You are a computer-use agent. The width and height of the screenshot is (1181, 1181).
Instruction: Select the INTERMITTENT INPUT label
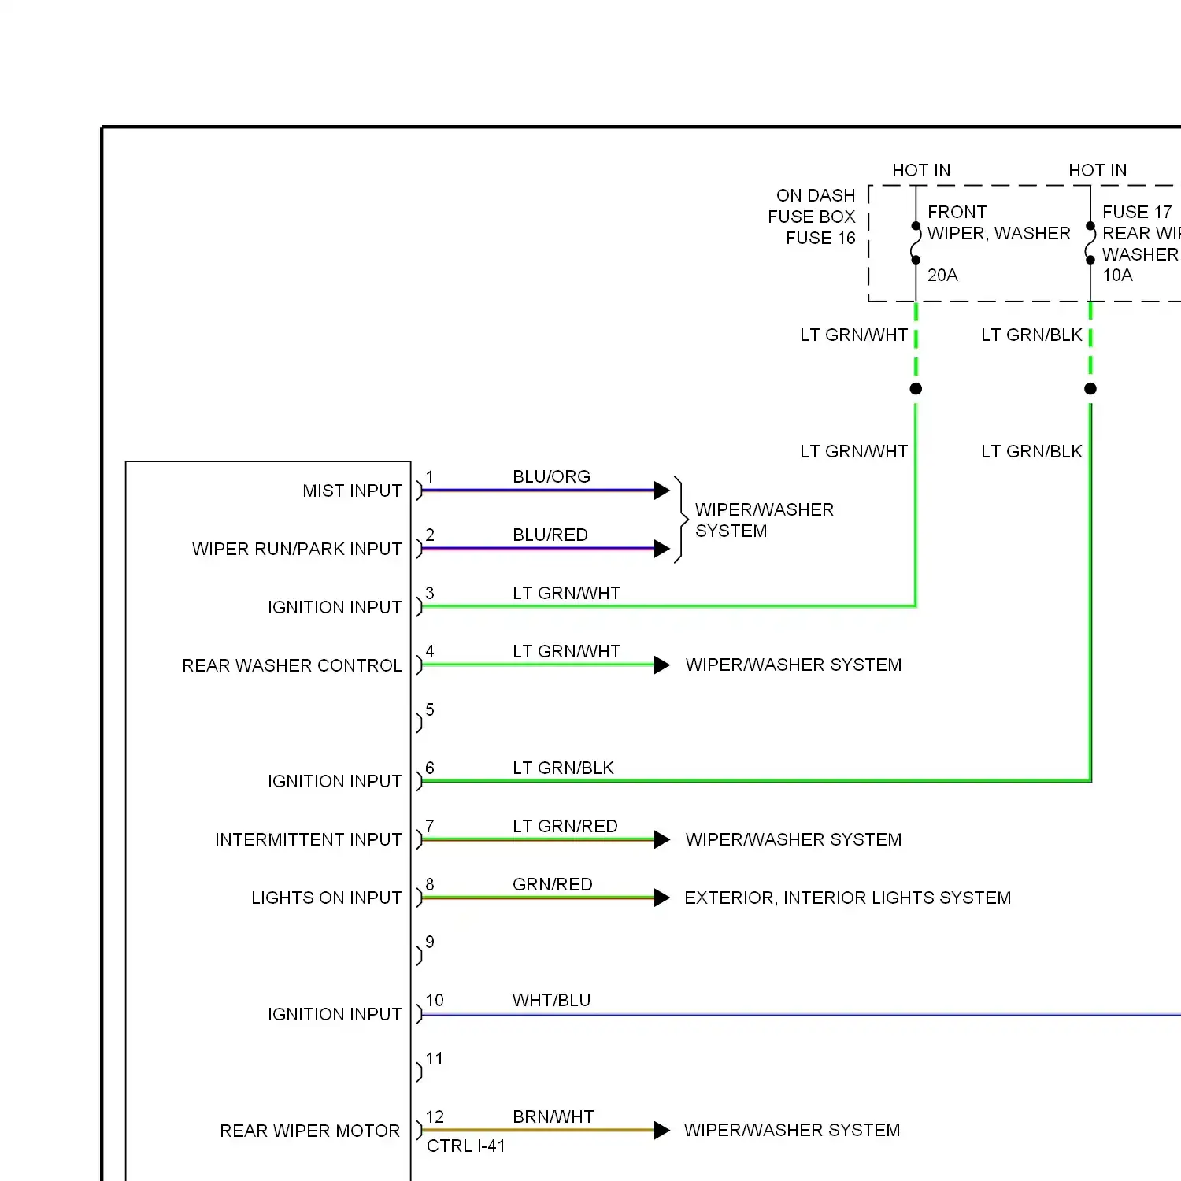309,839
